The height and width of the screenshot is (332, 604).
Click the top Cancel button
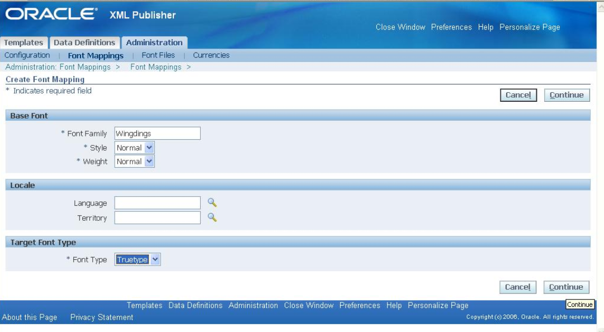[x=518, y=95]
